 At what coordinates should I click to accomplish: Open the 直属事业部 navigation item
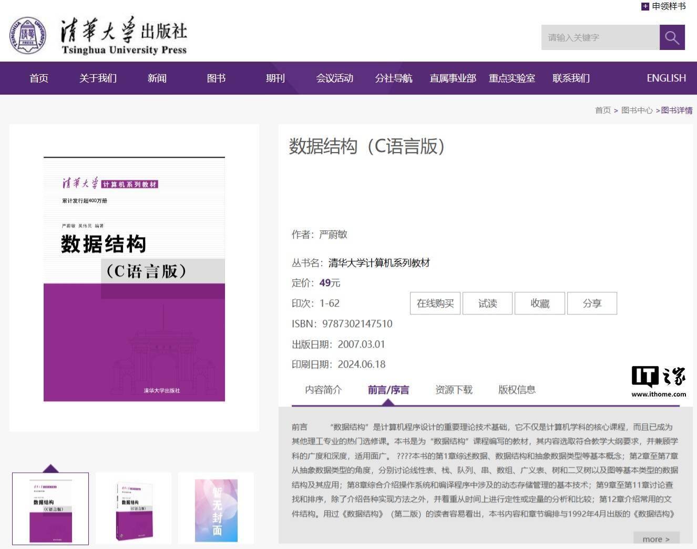[x=453, y=78]
